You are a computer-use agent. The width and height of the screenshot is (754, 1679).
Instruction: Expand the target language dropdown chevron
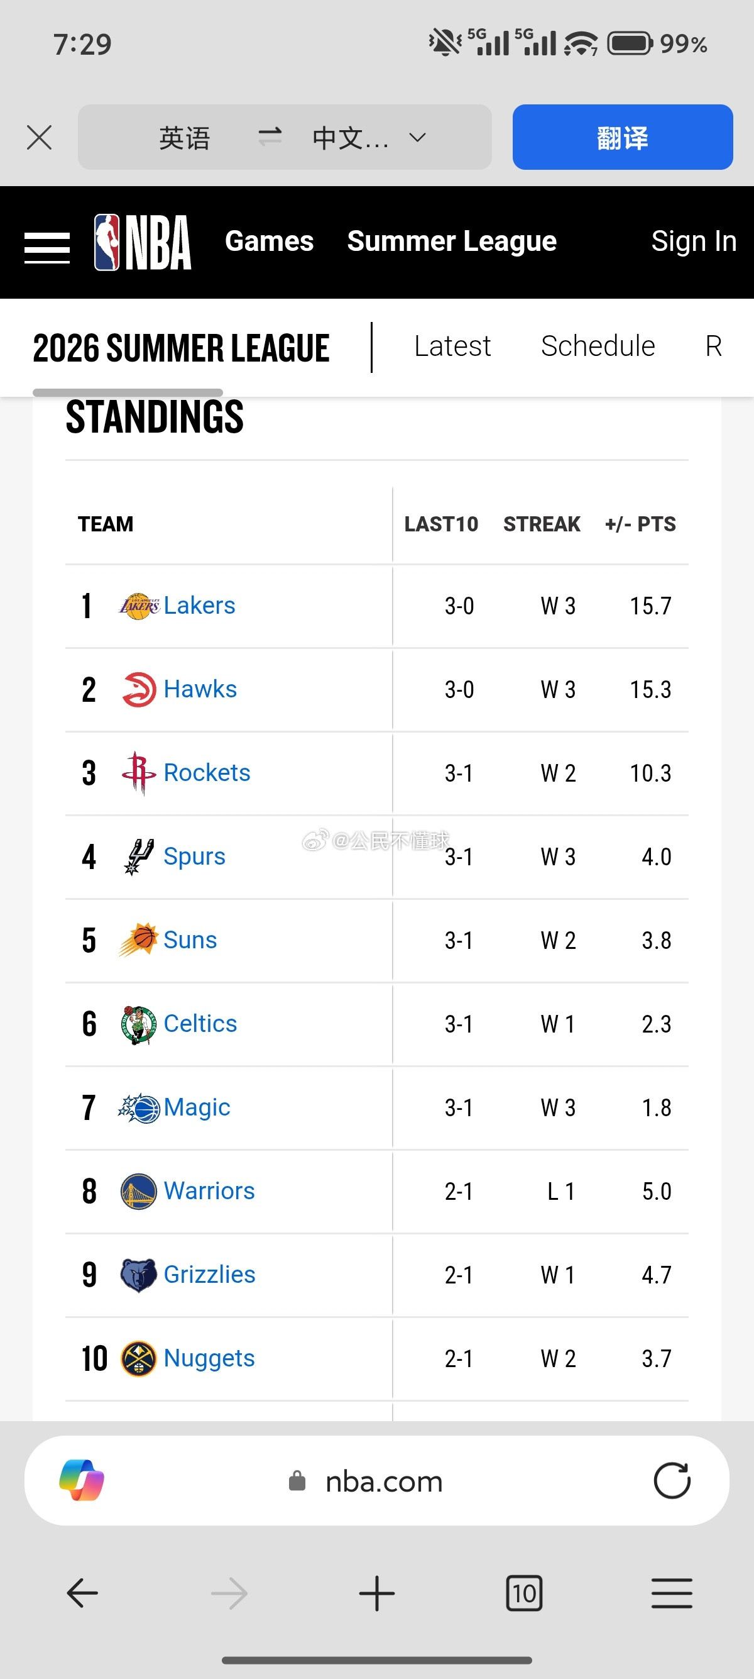point(417,138)
